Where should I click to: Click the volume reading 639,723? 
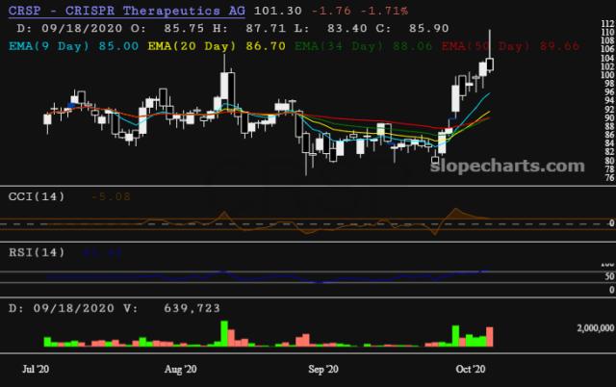[189, 307]
